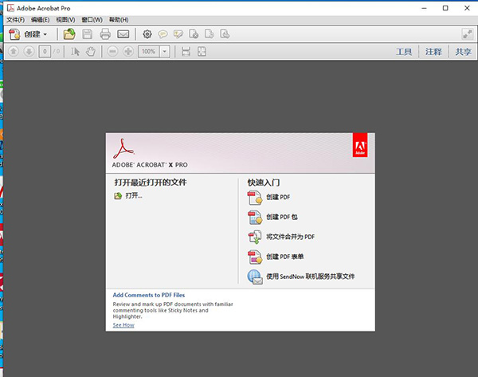The height and width of the screenshot is (377, 478).
Task: Click the first page-action icon after highlighter
Action: click(194, 34)
